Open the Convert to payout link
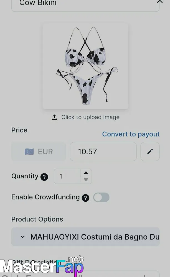The width and height of the screenshot is (170, 277). 131,134
